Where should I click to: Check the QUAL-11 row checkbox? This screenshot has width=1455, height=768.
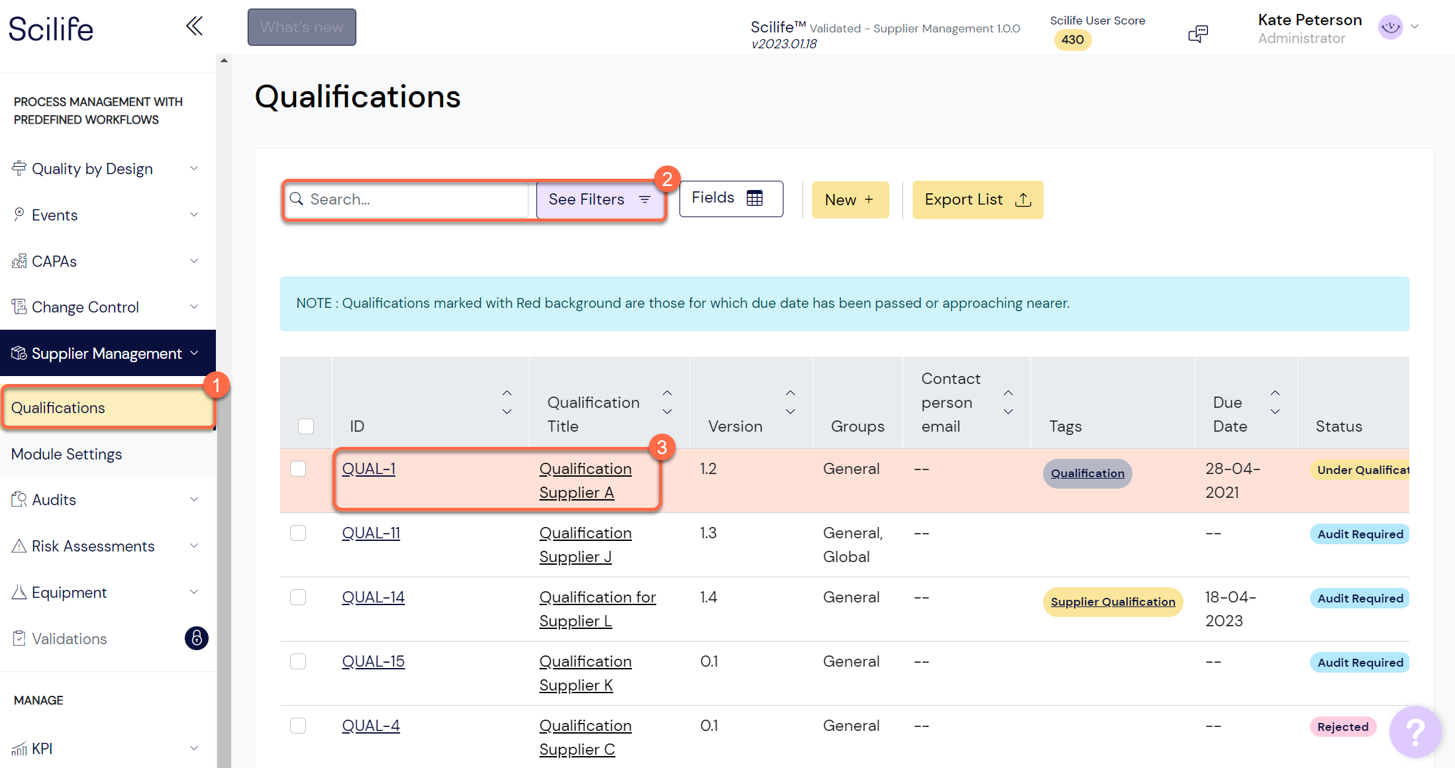click(x=298, y=533)
